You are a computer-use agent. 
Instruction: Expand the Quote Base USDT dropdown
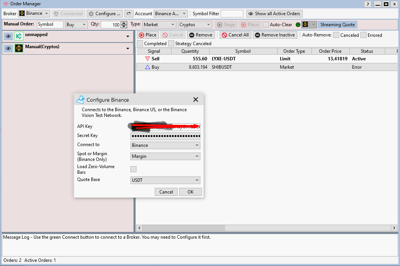click(x=165, y=180)
